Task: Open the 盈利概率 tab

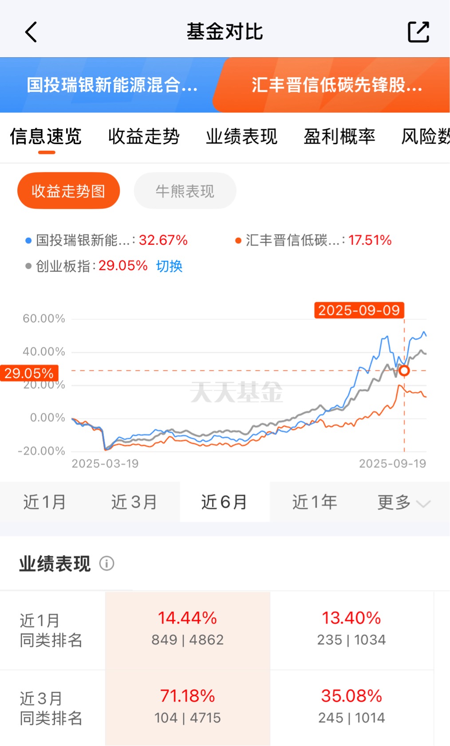Action: click(339, 136)
